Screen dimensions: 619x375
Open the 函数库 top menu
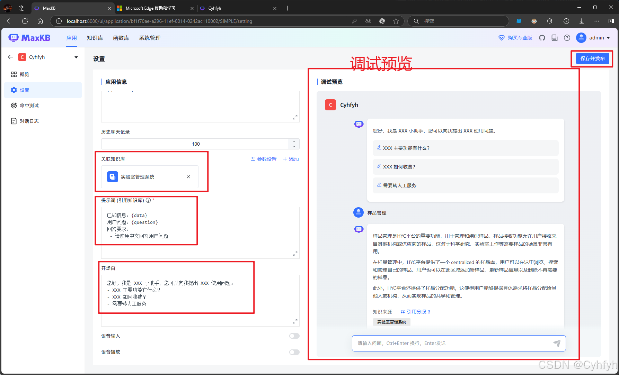[x=121, y=38]
